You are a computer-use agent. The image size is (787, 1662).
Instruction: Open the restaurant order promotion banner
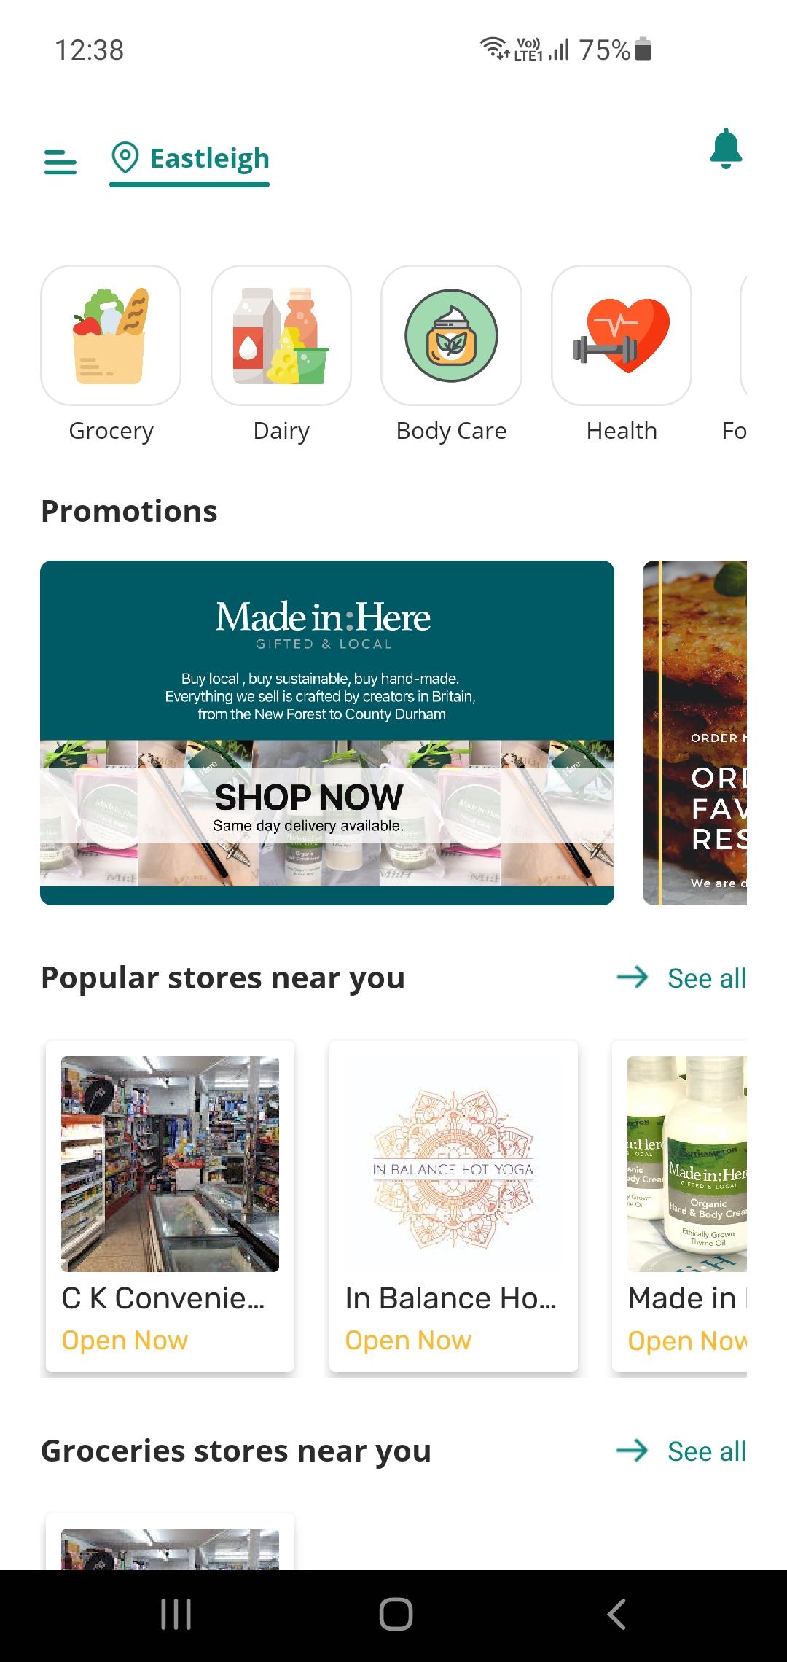click(x=694, y=733)
